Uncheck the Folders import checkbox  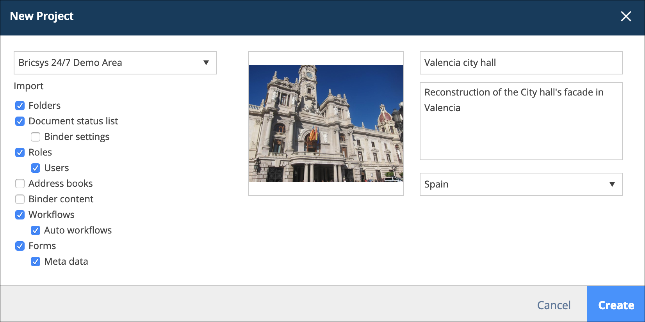click(20, 106)
